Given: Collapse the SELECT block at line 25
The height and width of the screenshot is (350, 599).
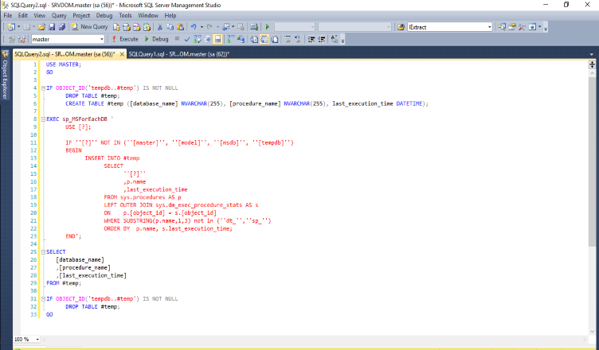Looking at the screenshot, I should (x=43, y=252).
